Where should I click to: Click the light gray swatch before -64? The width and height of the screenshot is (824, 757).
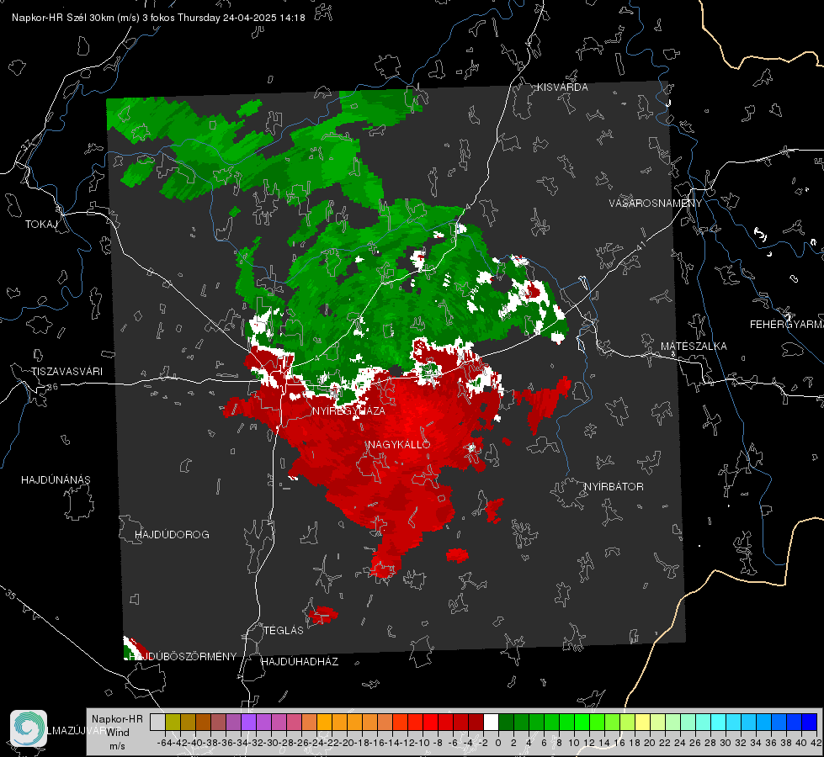[x=157, y=722]
